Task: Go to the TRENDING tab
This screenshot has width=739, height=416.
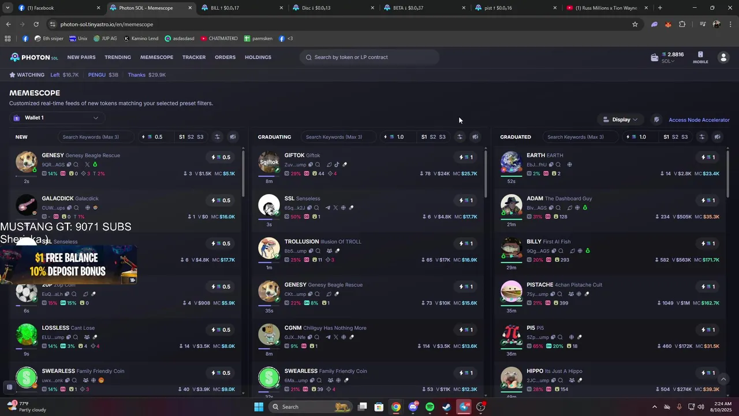Action: click(118, 57)
